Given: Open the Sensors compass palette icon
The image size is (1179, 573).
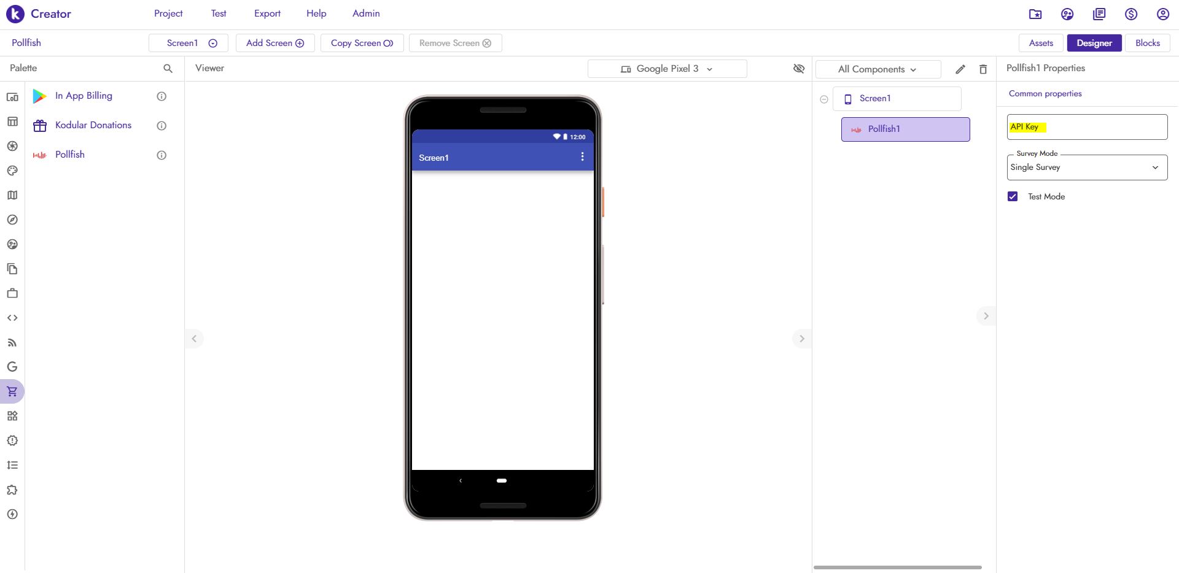Looking at the screenshot, I should (x=12, y=220).
